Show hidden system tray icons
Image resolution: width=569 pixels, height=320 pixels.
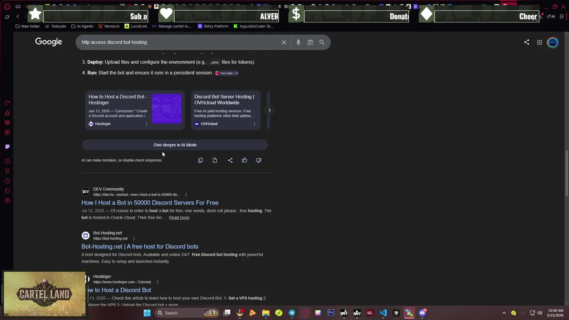pos(504,313)
